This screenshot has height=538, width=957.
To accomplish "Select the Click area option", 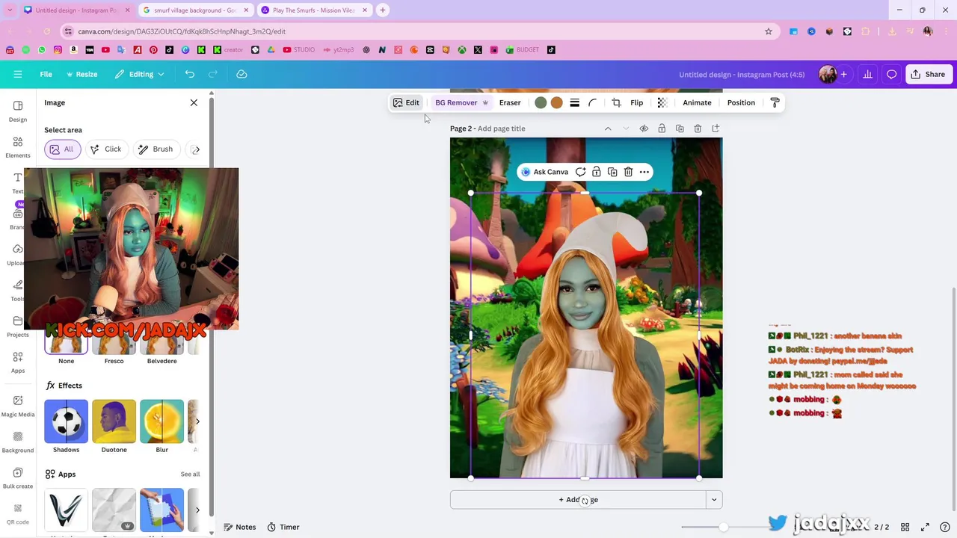I will pyautogui.click(x=106, y=149).
